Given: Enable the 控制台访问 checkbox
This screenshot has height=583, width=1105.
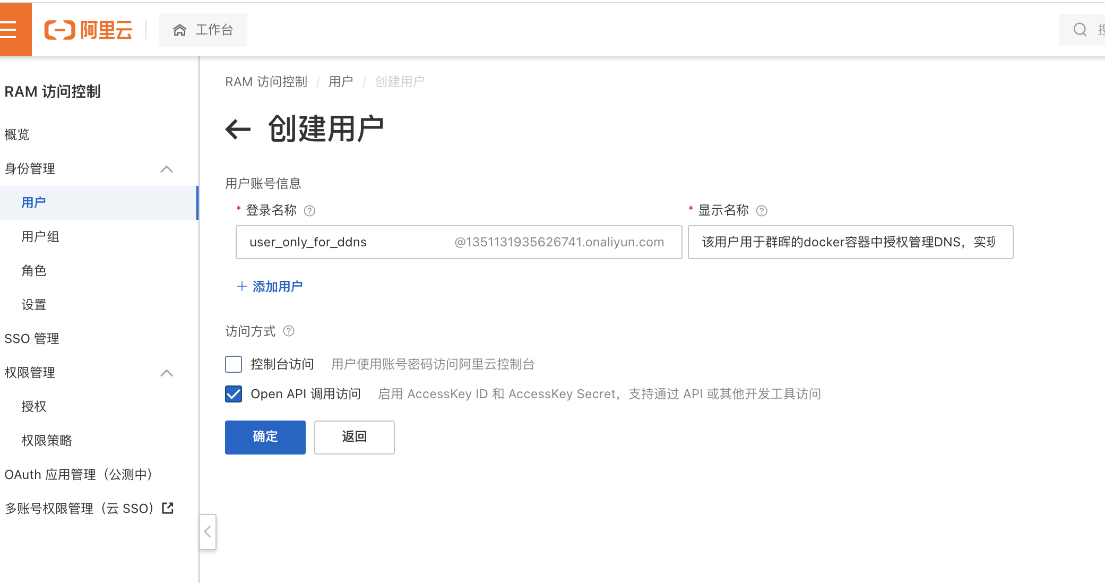Looking at the screenshot, I should coord(234,364).
